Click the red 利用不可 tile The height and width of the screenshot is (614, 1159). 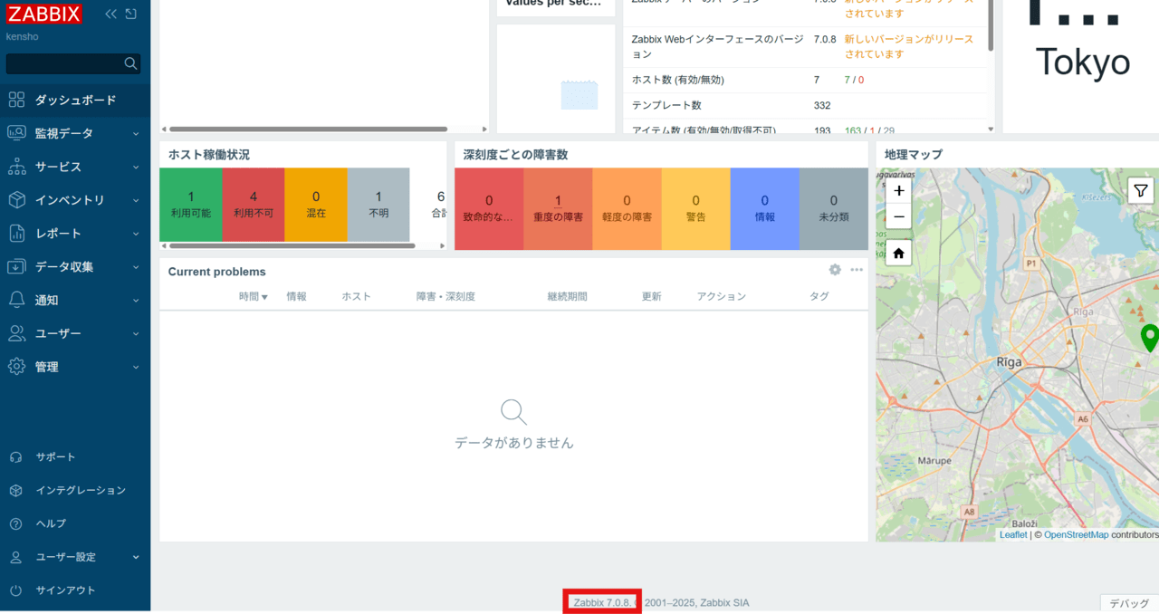coord(253,205)
